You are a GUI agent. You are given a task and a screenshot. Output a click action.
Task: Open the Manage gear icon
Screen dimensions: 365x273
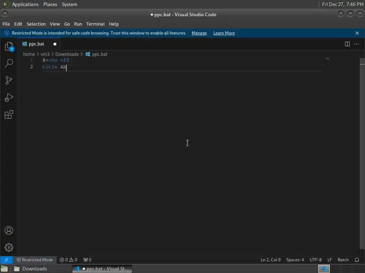point(9,247)
